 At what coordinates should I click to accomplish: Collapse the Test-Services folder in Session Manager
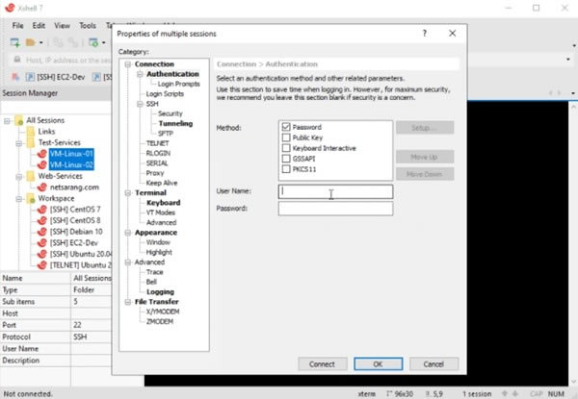point(18,142)
